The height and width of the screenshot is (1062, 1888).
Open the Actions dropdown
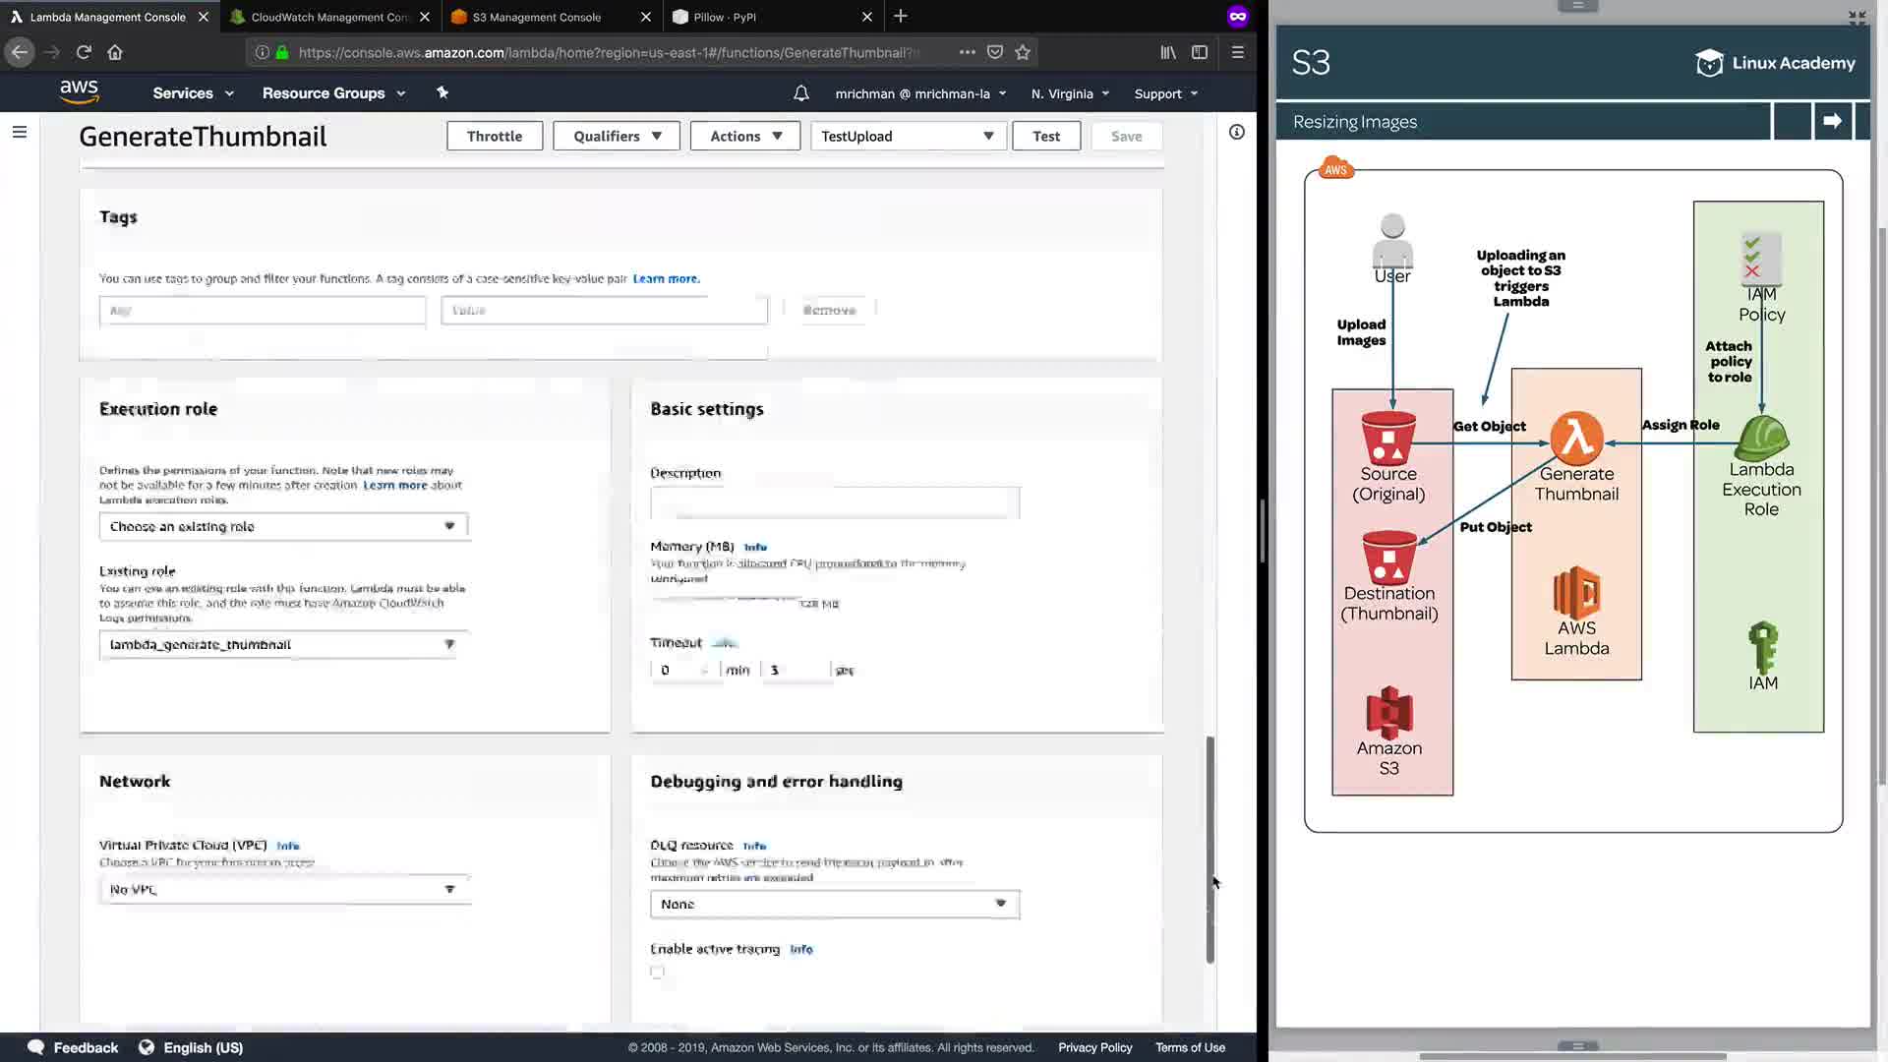point(744,136)
